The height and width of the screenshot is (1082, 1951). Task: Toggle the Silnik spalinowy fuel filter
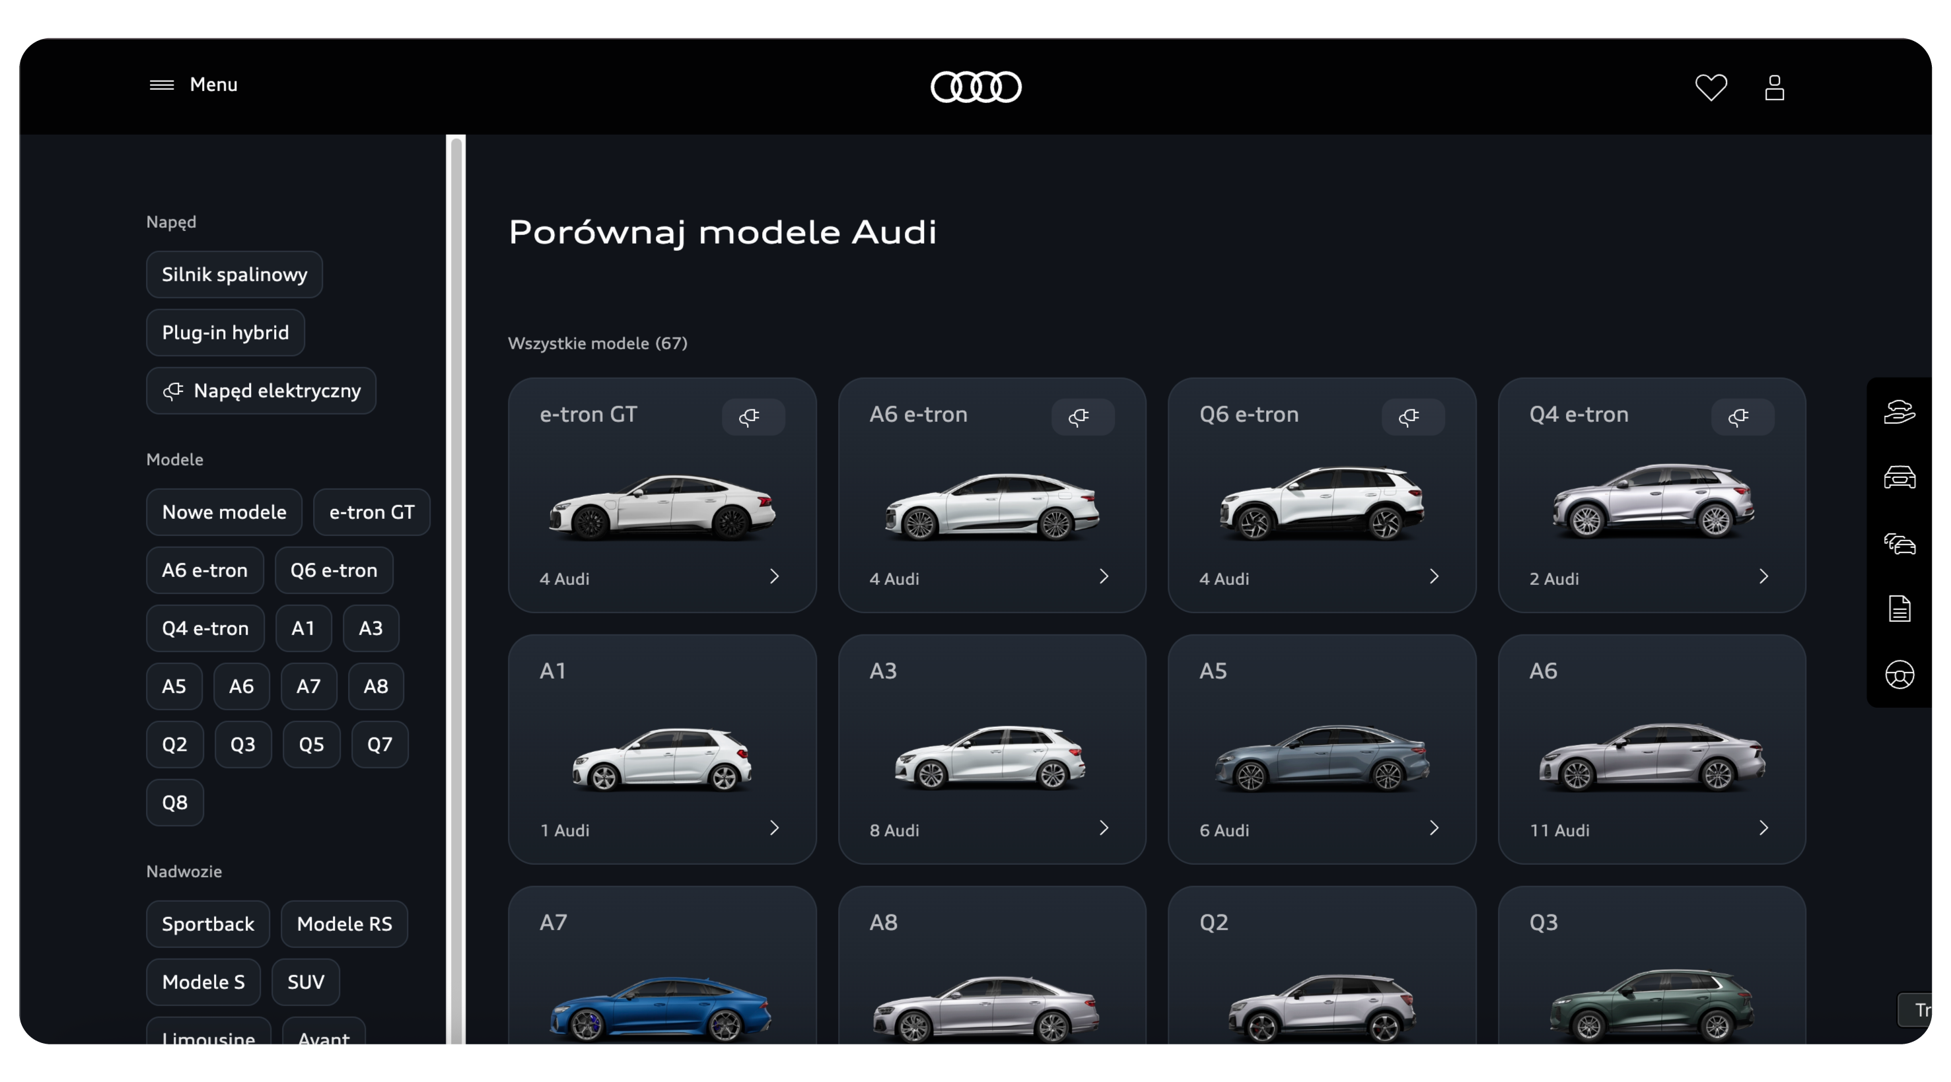click(x=233, y=274)
